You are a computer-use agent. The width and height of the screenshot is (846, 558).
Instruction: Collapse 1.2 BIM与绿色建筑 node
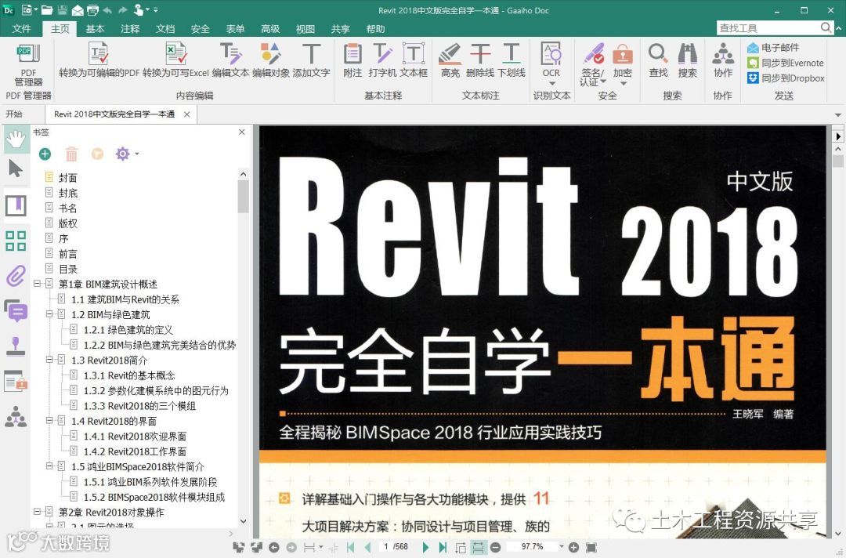pos(49,313)
